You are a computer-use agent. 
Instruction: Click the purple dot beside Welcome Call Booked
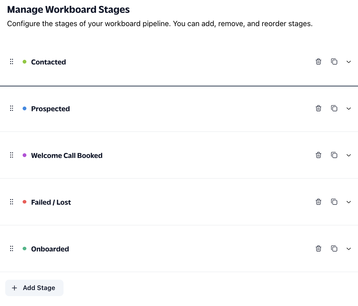tap(25, 155)
